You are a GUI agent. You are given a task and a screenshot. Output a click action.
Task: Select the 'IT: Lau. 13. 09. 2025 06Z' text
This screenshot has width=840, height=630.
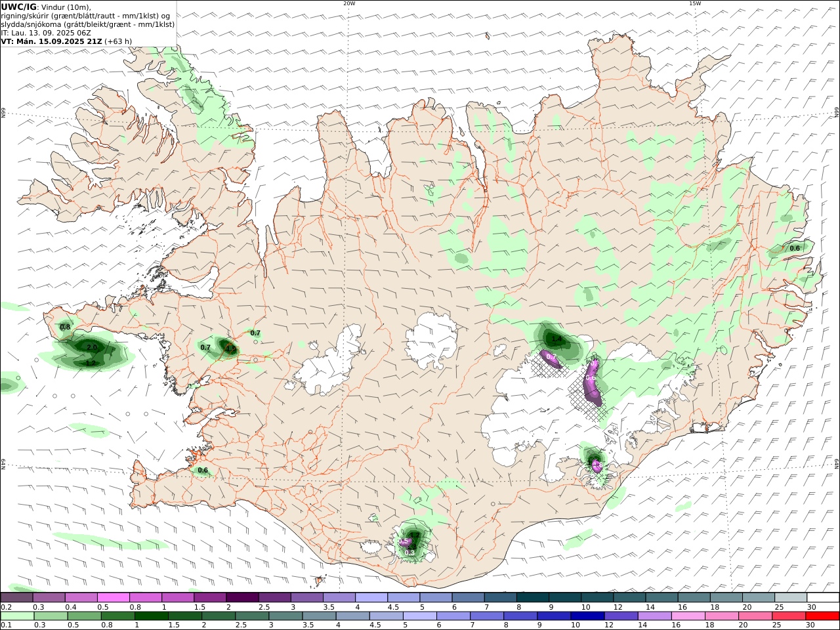[x=47, y=33]
